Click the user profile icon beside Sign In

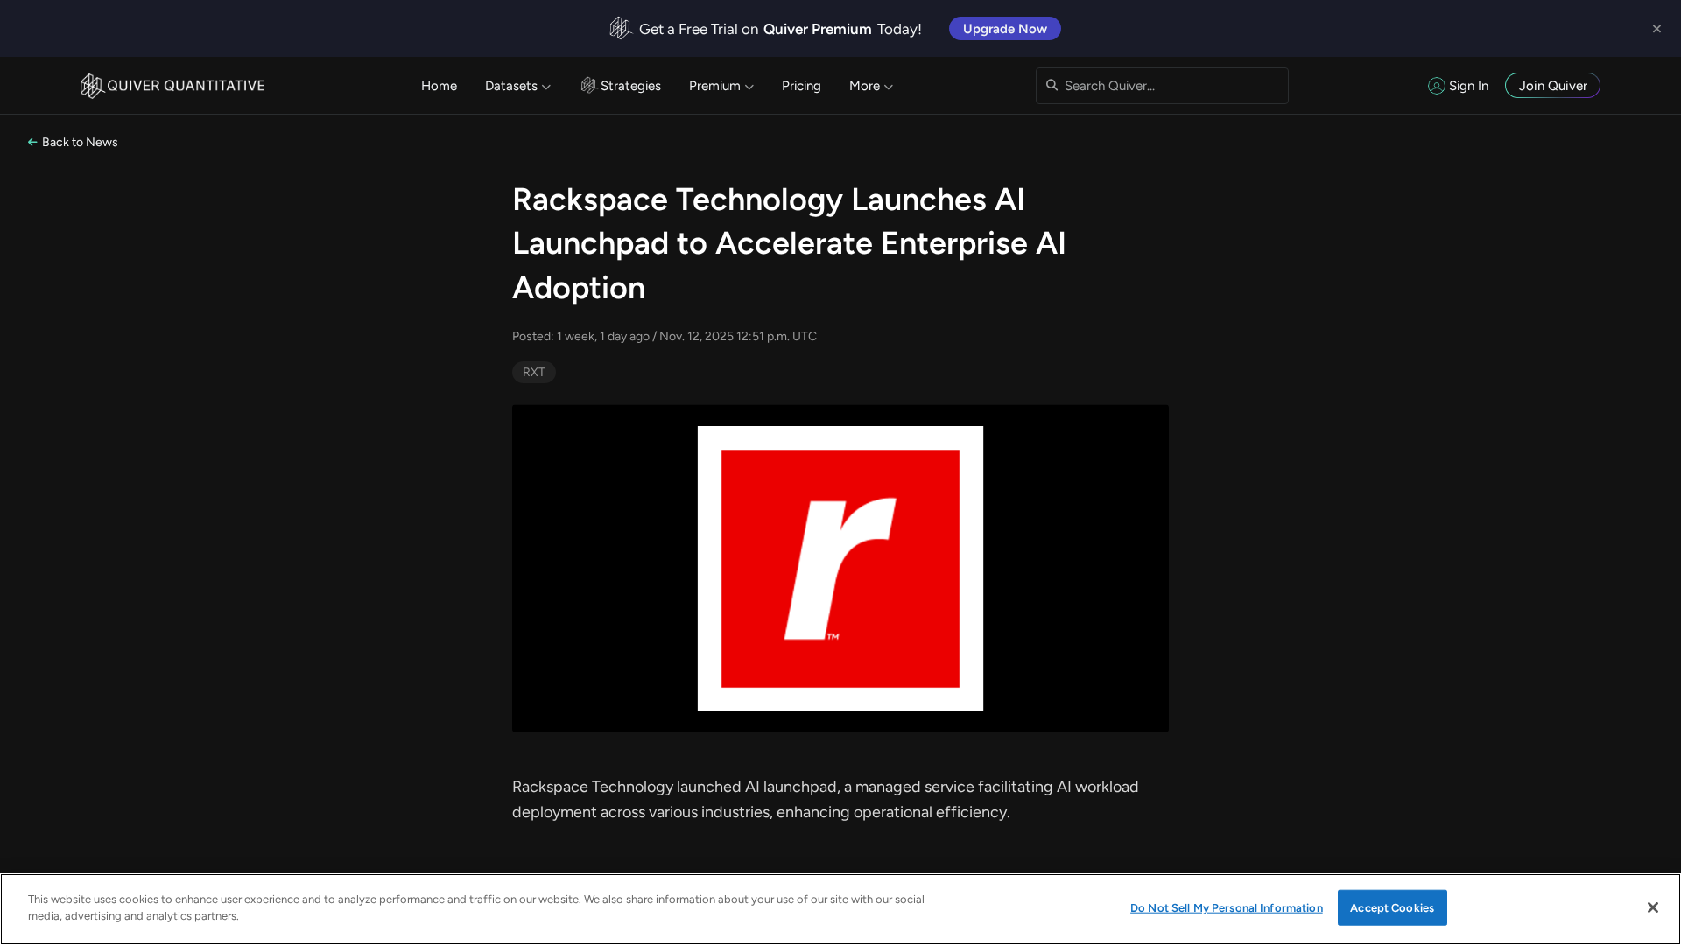(1436, 86)
